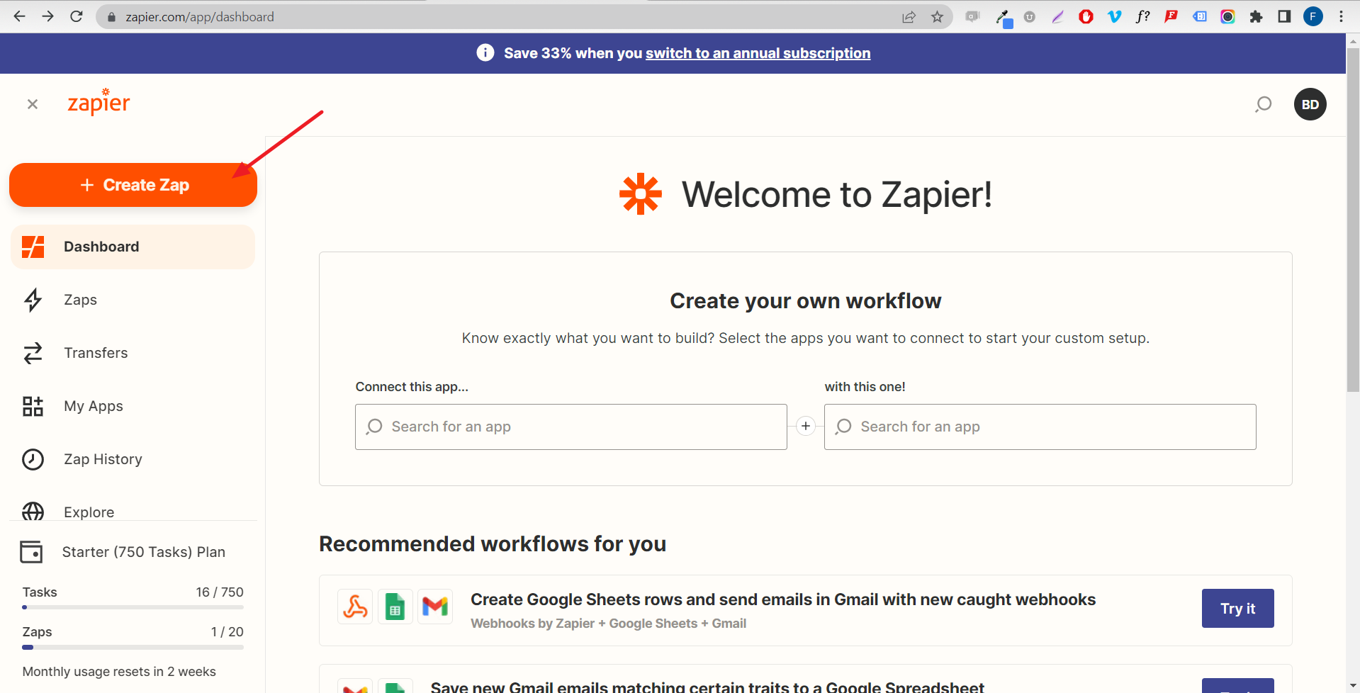Image resolution: width=1360 pixels, height=693 pixels.
Task: Open search via magnifier icon in header
Action: click(x=1263, y=105)
